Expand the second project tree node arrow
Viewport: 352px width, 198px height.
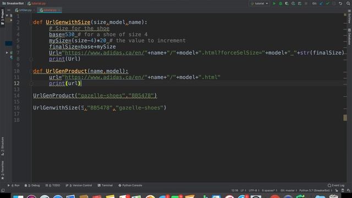[x=11, y=20]
